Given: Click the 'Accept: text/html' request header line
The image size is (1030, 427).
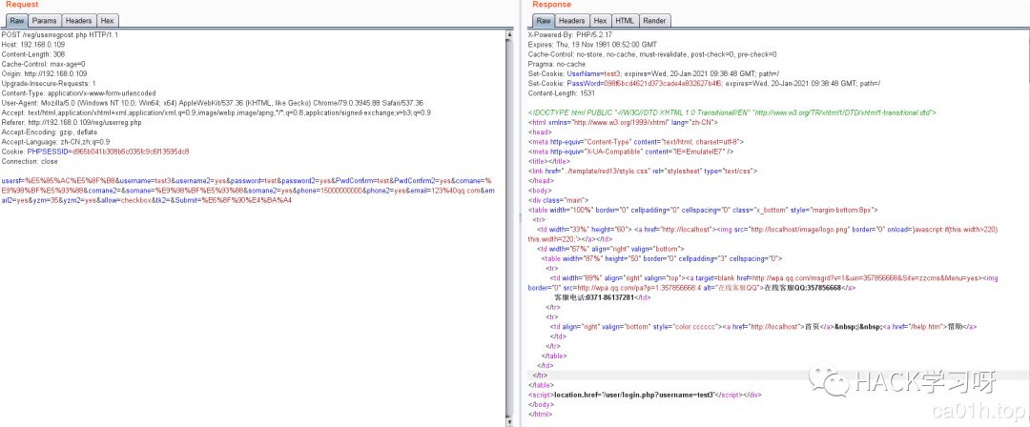Looking at the screenshot, I should (x=216, y=113).
